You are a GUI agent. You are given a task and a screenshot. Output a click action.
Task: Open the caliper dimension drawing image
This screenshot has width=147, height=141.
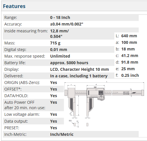click(x=104, y=105)
